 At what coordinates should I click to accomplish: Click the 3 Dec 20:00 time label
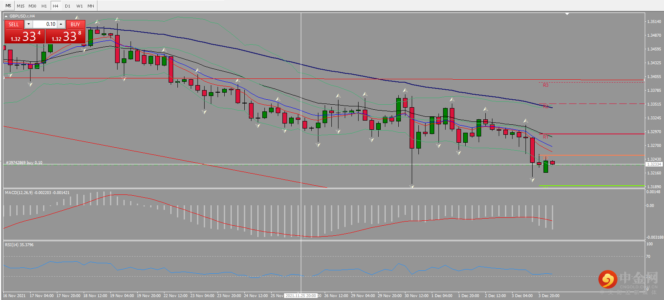[x=549, y=296]
